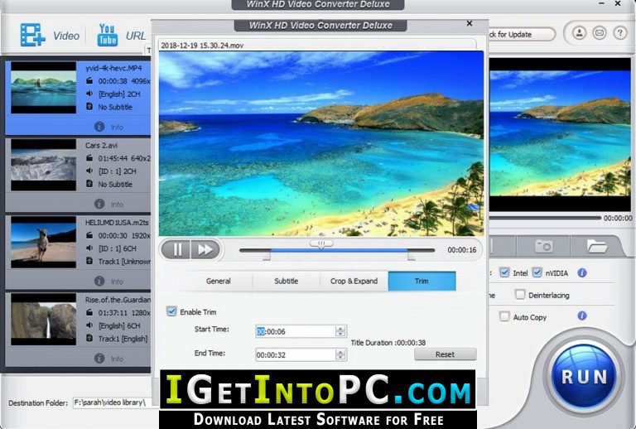Click audio speaker icon of HELIUMD1USA.m2ts
This screenshot has height=429, width=636.
89,248
